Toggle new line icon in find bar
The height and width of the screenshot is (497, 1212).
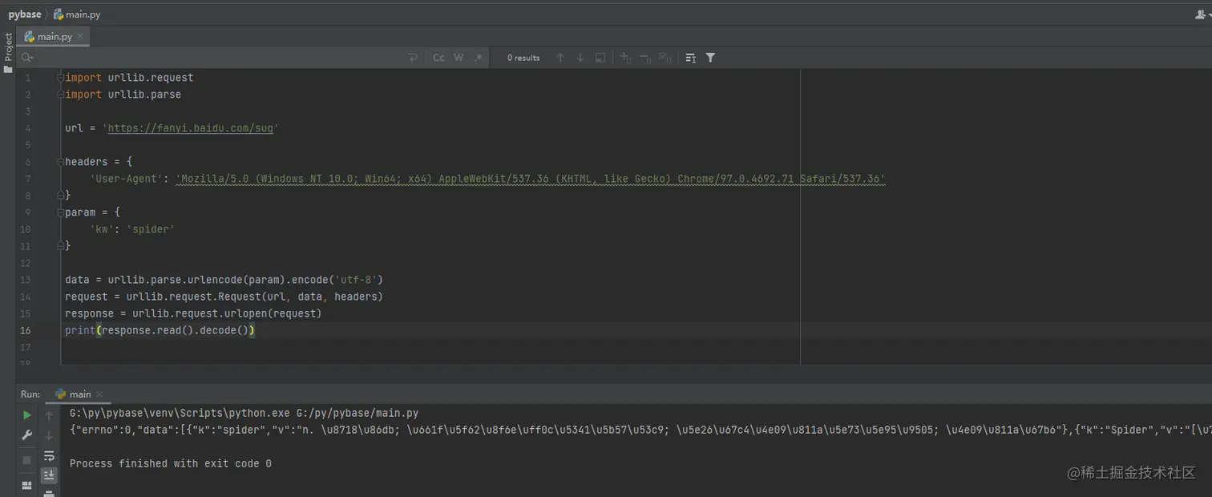coord(413,58)
